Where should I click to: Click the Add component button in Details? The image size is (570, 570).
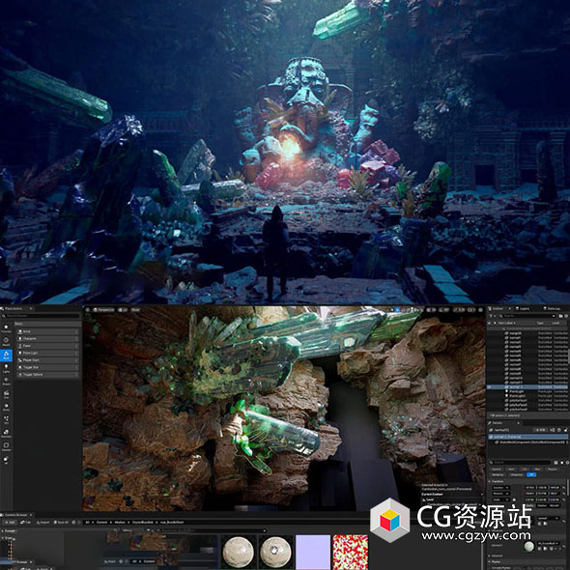[x=540, y=430]
